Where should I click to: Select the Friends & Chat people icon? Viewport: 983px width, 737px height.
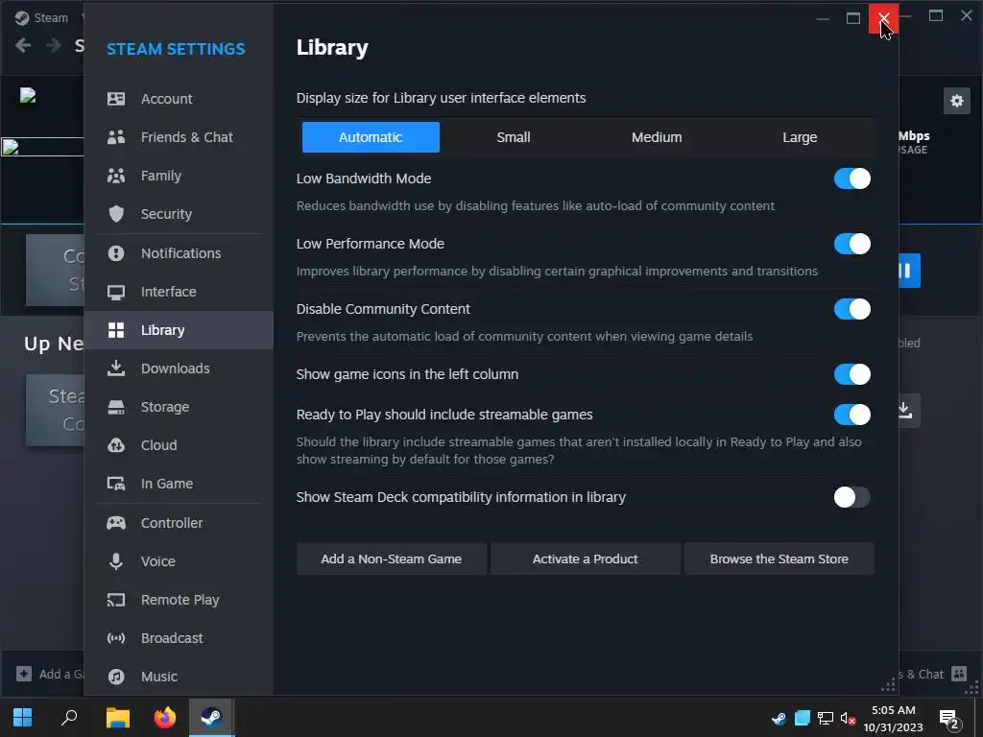116,137
